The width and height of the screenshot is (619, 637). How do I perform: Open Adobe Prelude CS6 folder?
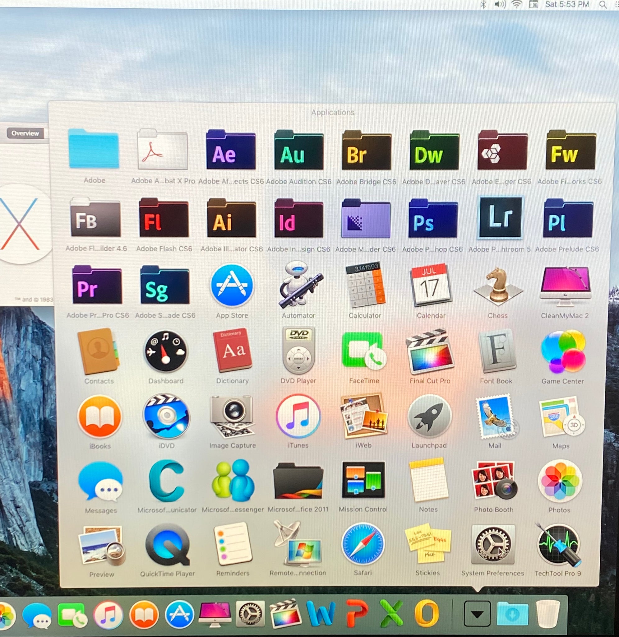click(568, 218)
